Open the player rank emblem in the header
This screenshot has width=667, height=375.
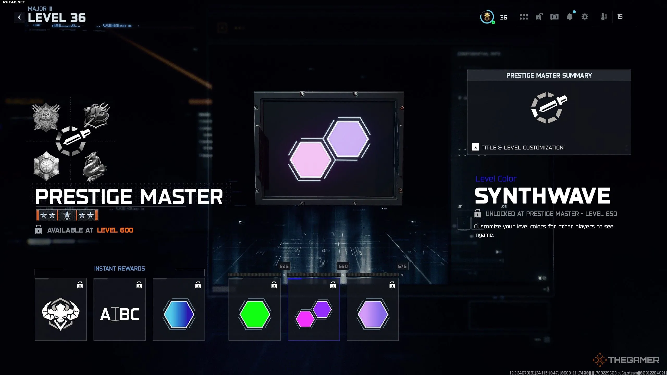[487, 17]
